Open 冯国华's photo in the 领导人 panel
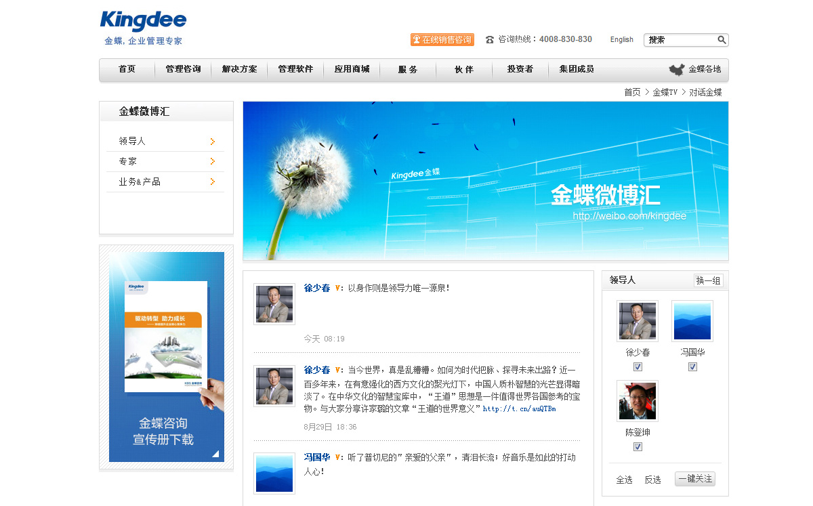 [x=692, y=321]
